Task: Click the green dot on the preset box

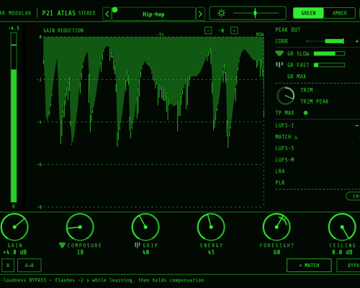Action: (115, 10)
